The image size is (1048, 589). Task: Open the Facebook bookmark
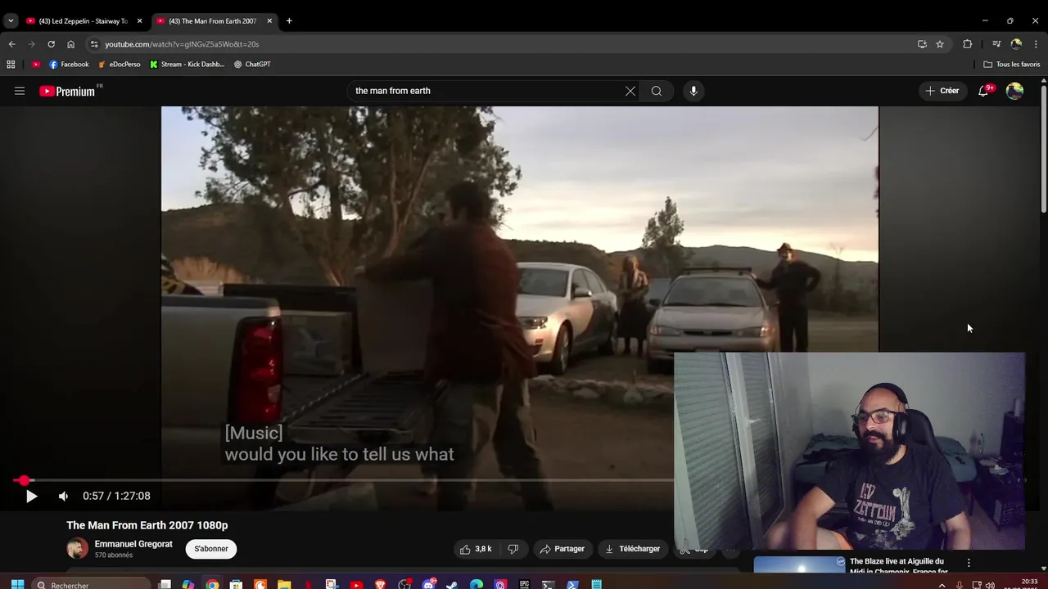click(69, 64)
